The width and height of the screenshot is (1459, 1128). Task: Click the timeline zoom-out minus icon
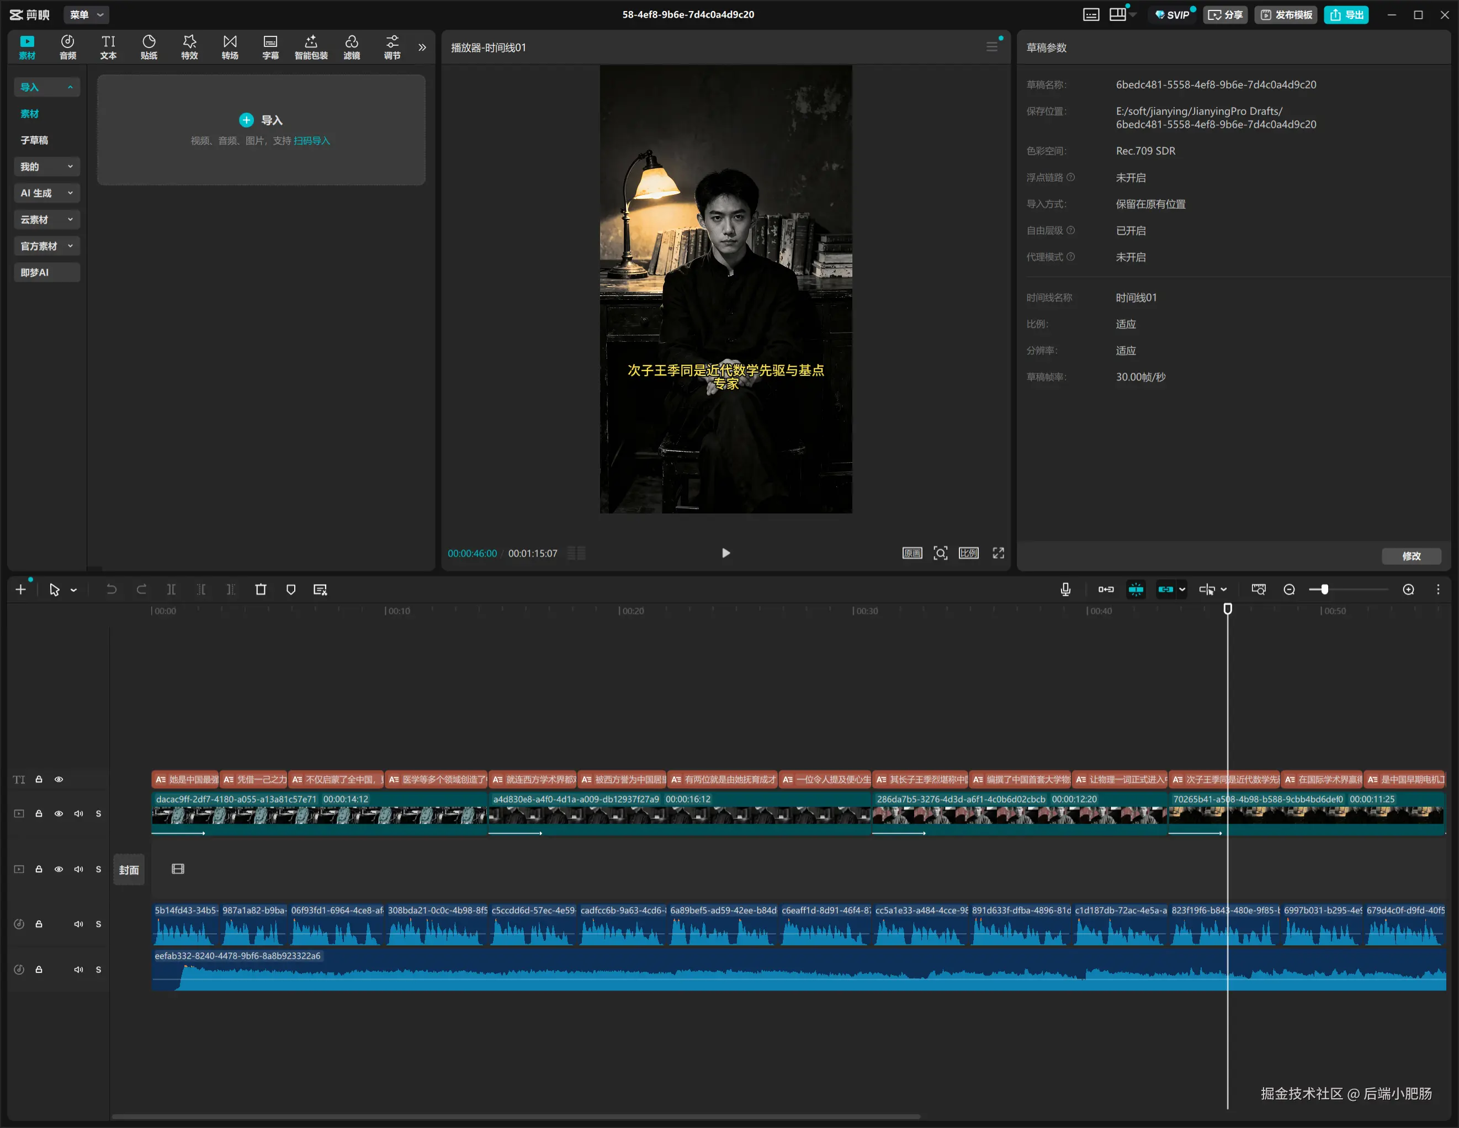coord(1290,589)
